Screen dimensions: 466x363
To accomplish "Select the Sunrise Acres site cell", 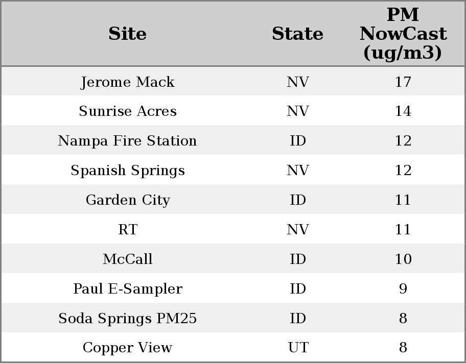I will pos(127,111).
